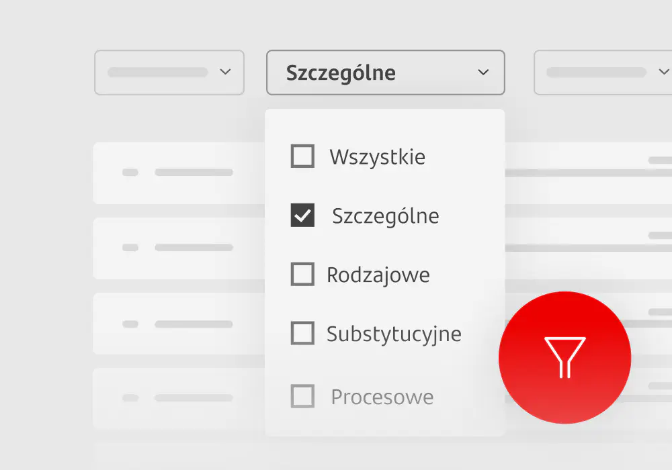Choose the Rodzajowe option label
The width and height of the screenshot is (672, 470).
click(x=378, y=275)
